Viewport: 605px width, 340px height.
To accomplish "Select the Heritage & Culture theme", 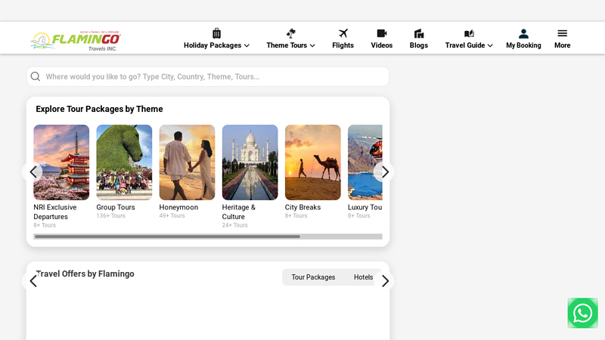I will click(x=250, y=162).
